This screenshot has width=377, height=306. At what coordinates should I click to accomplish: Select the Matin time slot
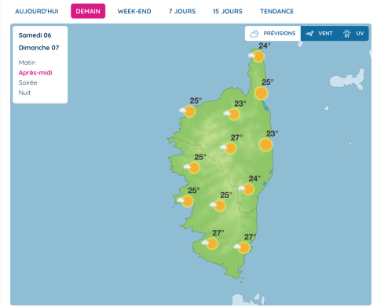(27, 63)
